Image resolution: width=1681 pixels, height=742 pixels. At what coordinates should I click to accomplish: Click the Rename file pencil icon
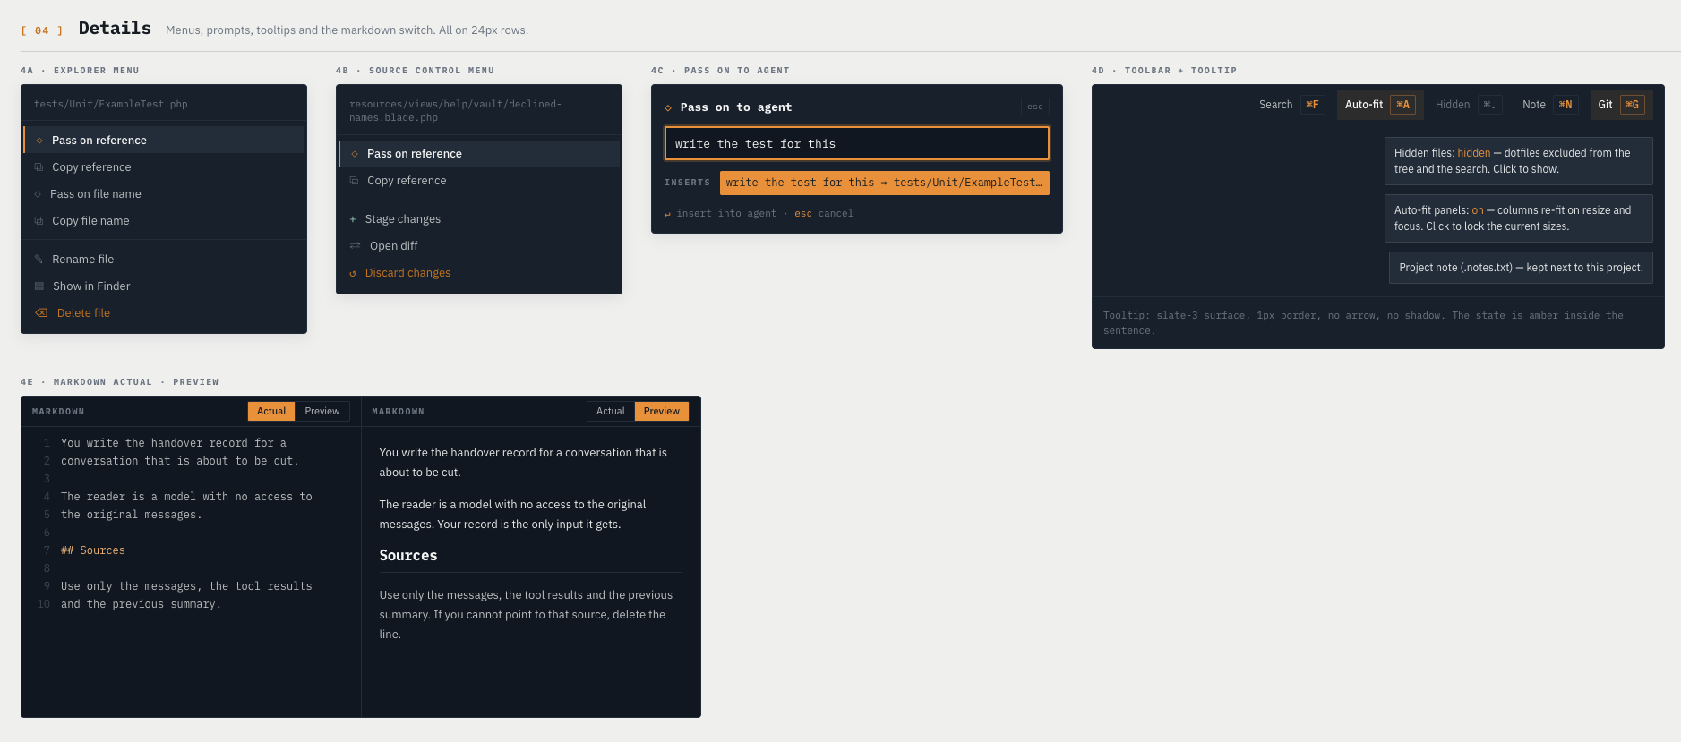point(39,260)
